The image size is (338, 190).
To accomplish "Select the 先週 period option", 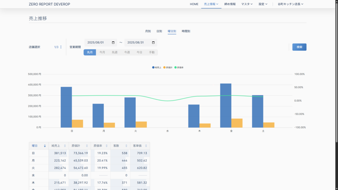I will click(115, 52).
